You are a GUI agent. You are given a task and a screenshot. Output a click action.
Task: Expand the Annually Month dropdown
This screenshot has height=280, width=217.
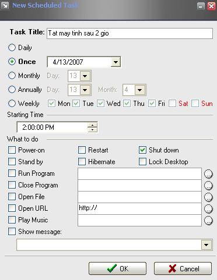pyautogui.click(x=140, y=90)
